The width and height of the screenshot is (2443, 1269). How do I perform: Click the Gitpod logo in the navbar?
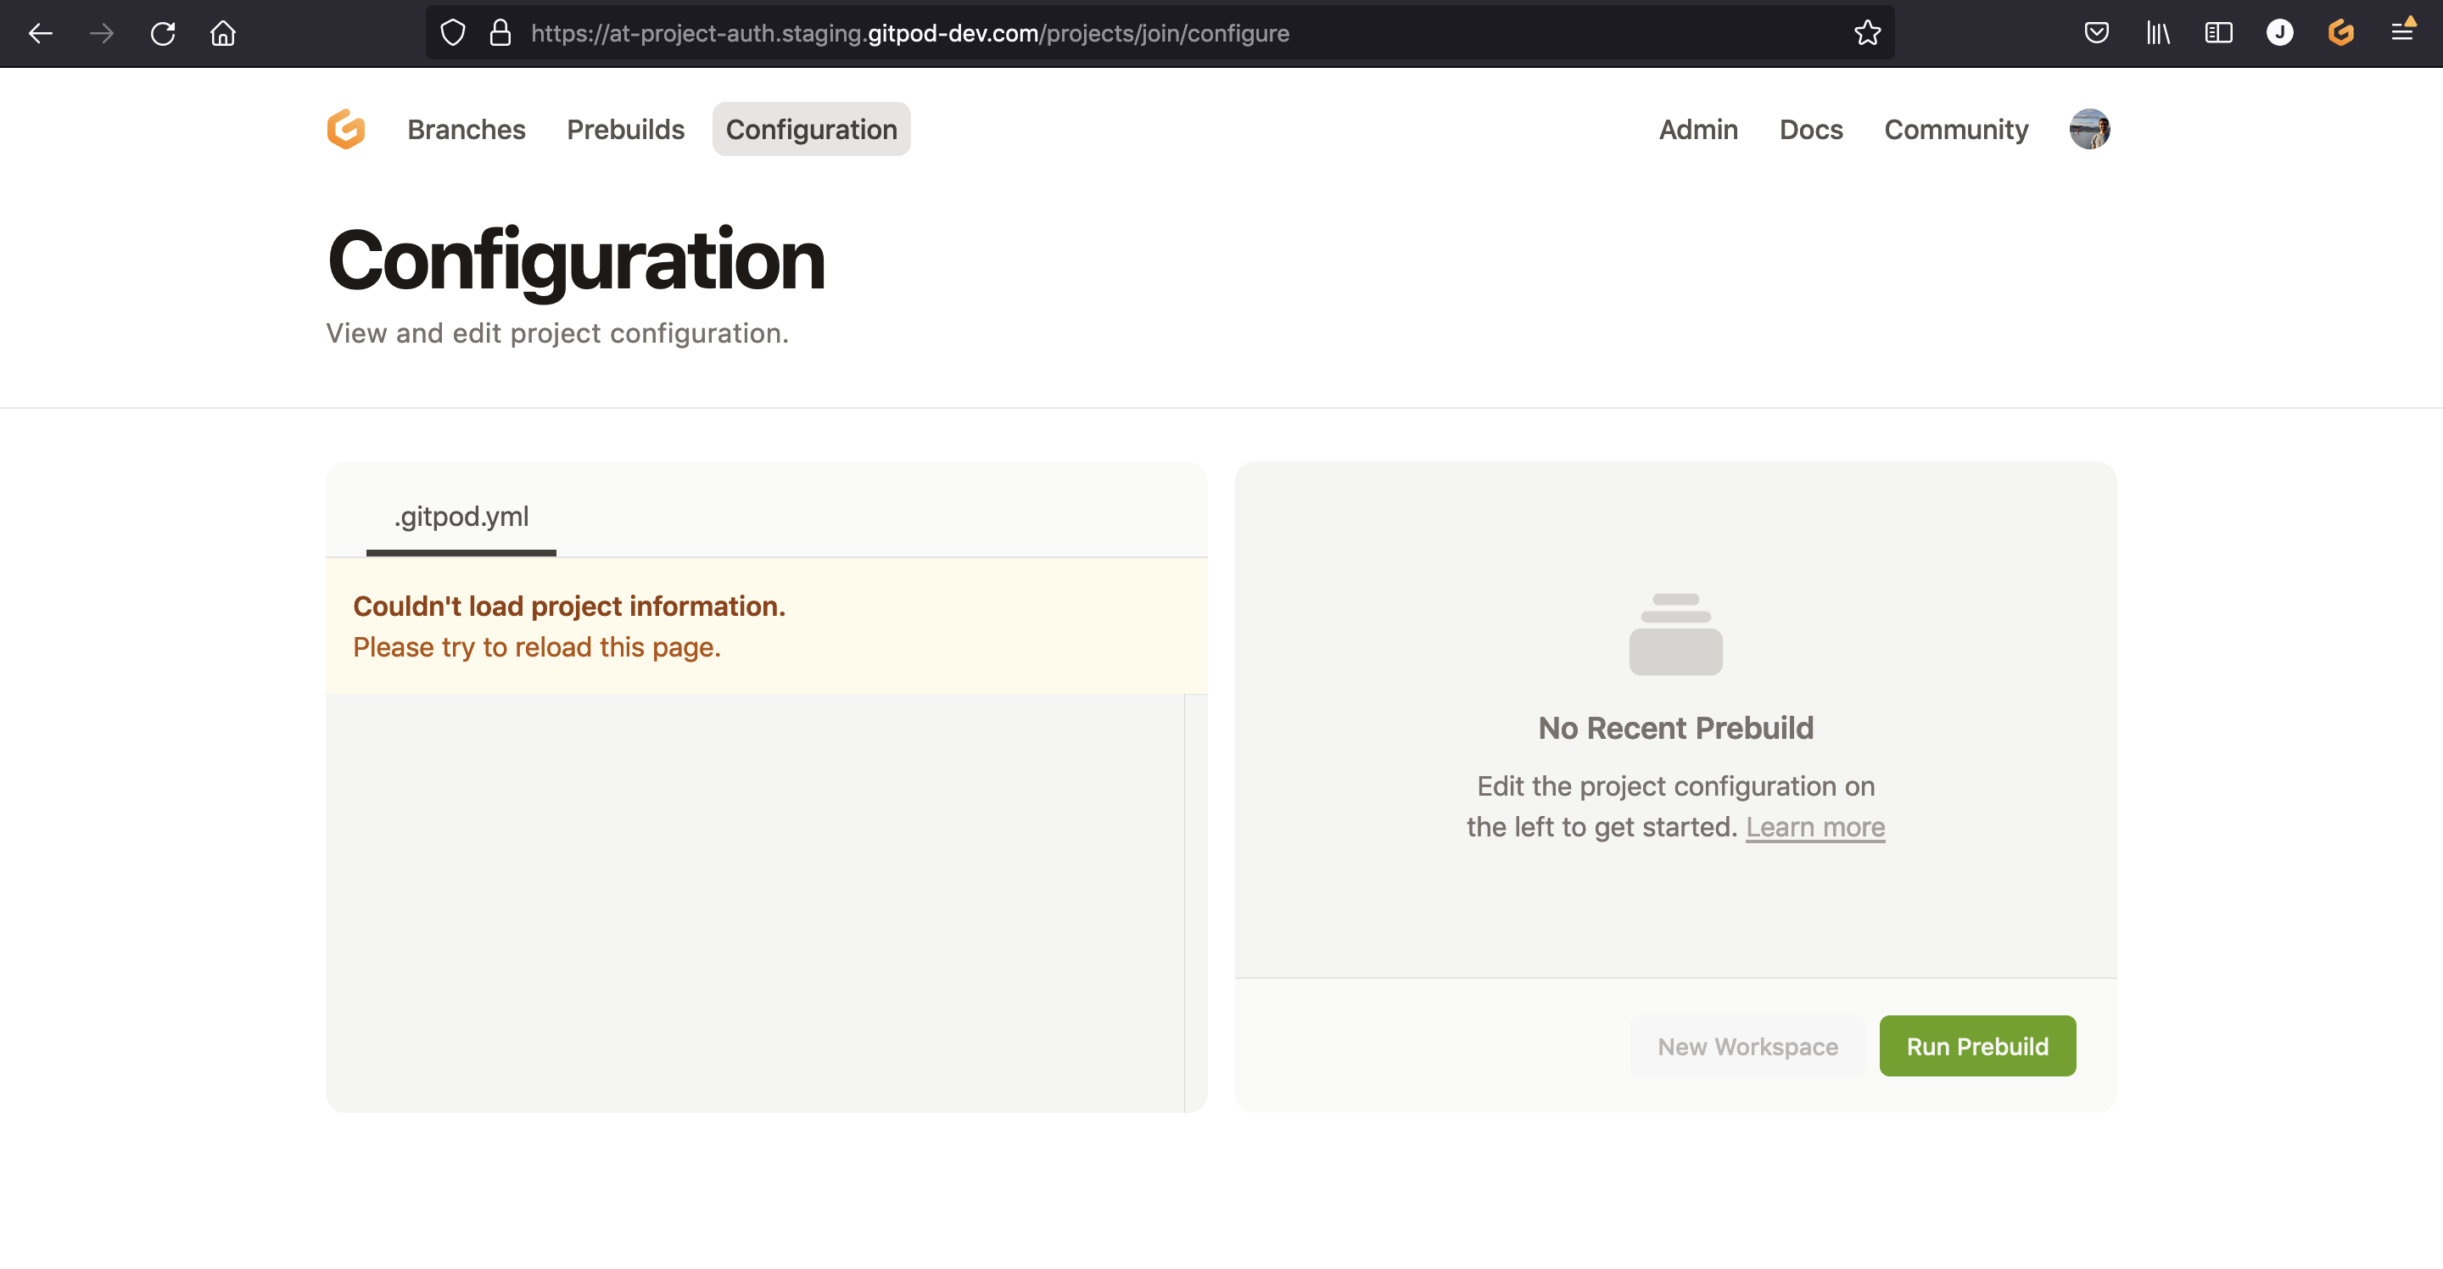345,129
